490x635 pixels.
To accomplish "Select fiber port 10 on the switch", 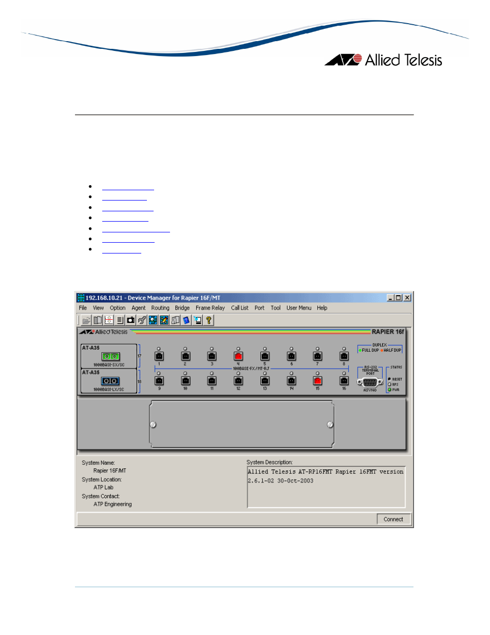I will click(185, 380).
